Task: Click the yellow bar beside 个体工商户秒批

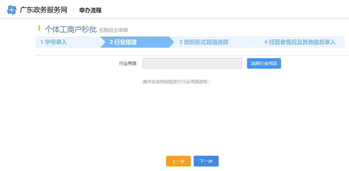Action: [x=39, y=28]
